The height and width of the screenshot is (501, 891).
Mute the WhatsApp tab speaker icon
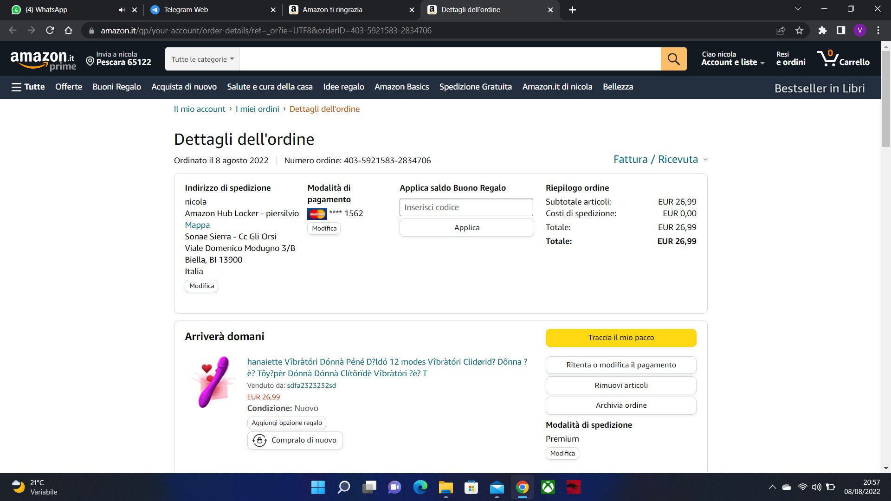122,10
